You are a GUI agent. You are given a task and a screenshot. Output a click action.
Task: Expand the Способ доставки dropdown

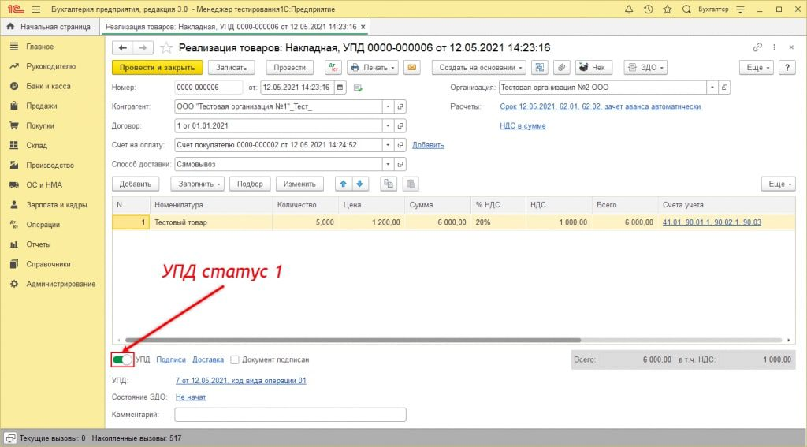pos(388,164)
